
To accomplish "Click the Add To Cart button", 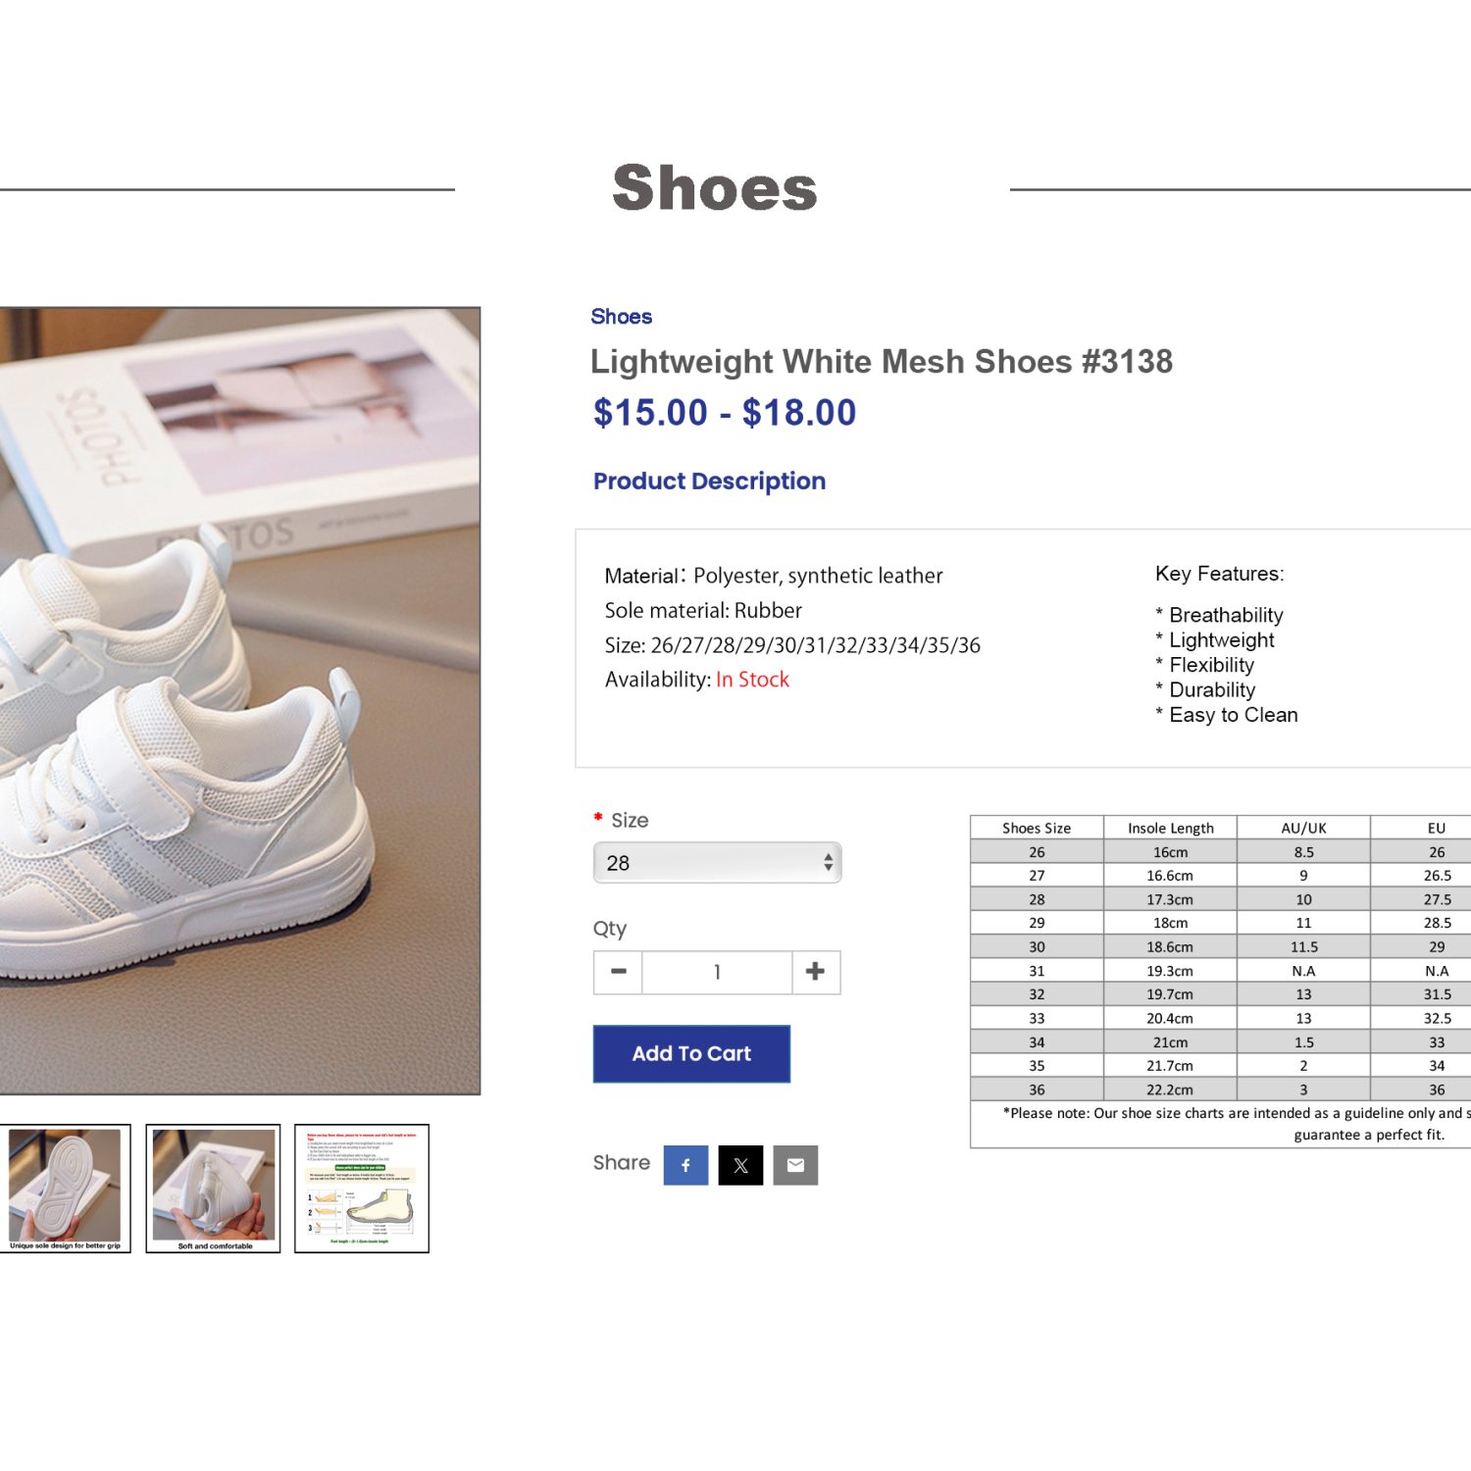I will 691,1053.
